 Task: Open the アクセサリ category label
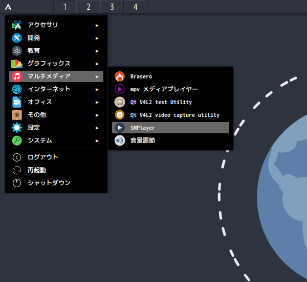42,25
